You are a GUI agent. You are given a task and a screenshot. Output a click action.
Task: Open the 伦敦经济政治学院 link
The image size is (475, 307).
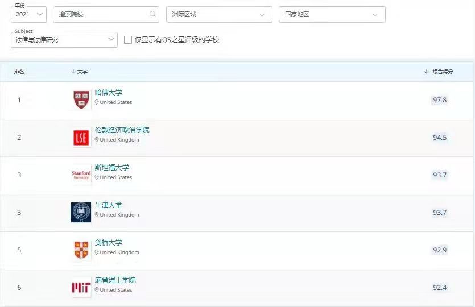122,130
